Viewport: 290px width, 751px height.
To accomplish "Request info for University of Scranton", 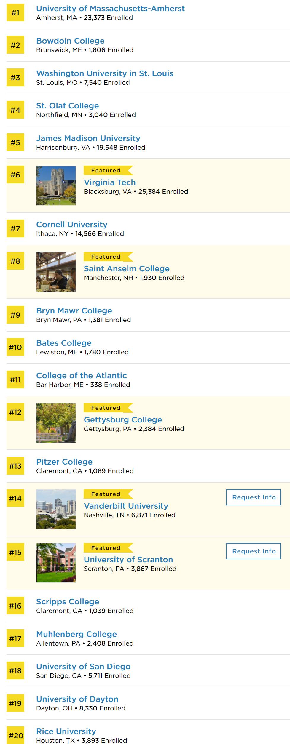I will 254,551.
